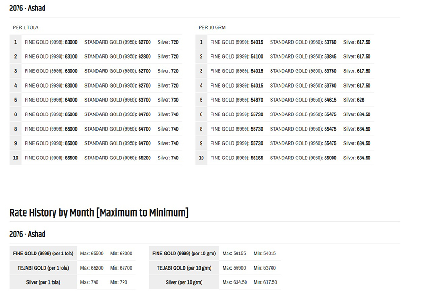The height and width of the screenshot is (298, 421).
Task: Click 'Silver (per 1 tola)' label
Action: pos(43,282)
